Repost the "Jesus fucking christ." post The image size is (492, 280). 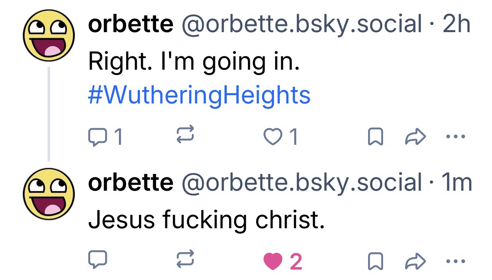tap(184, 261)
